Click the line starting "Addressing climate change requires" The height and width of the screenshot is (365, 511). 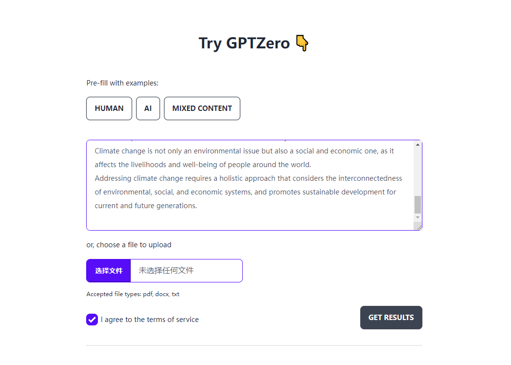pyautogui.click(x=248, y=178)
